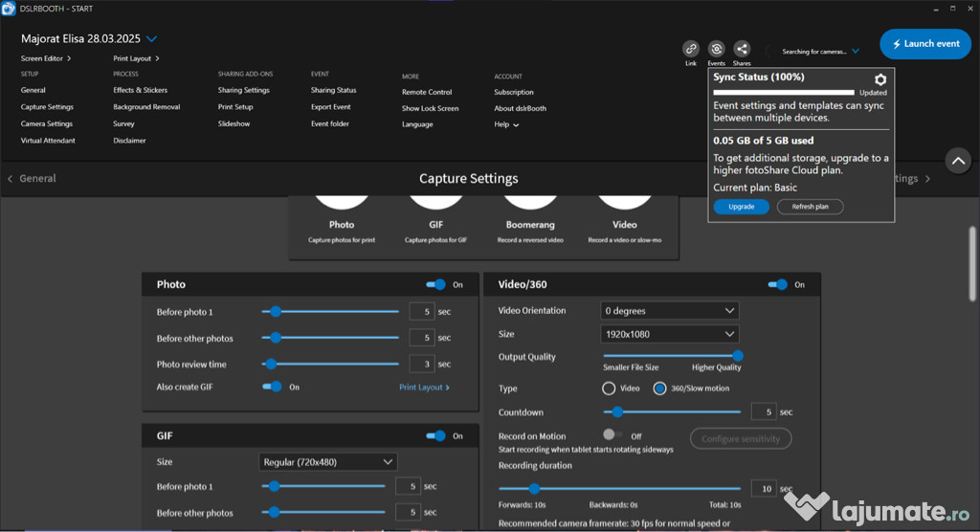Click Configure sensitivity button
This screenshot has height=532, width=980.
(x=741, y=439)
